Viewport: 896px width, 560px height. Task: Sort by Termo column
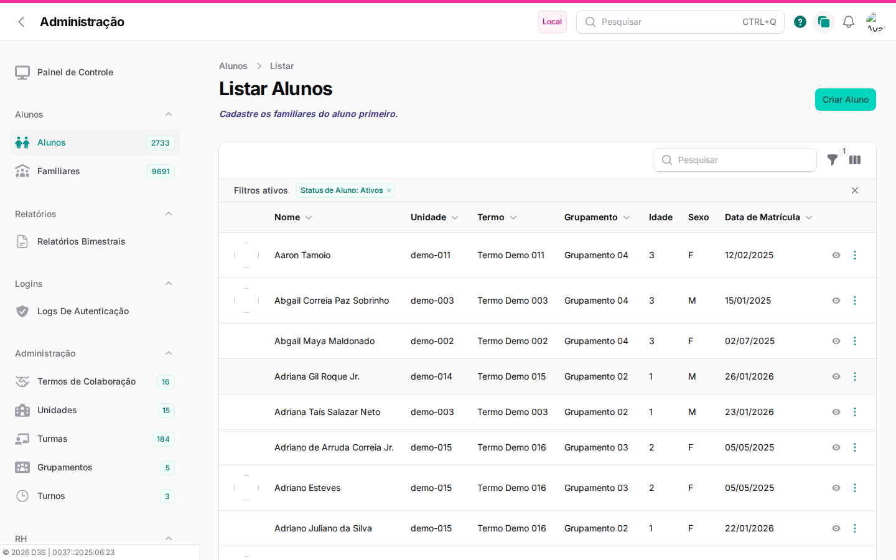pos(497,217)
